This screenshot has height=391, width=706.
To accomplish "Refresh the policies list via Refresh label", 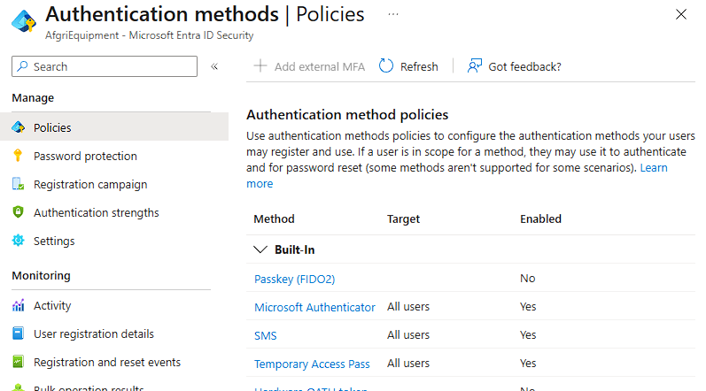I will point(419,67).
